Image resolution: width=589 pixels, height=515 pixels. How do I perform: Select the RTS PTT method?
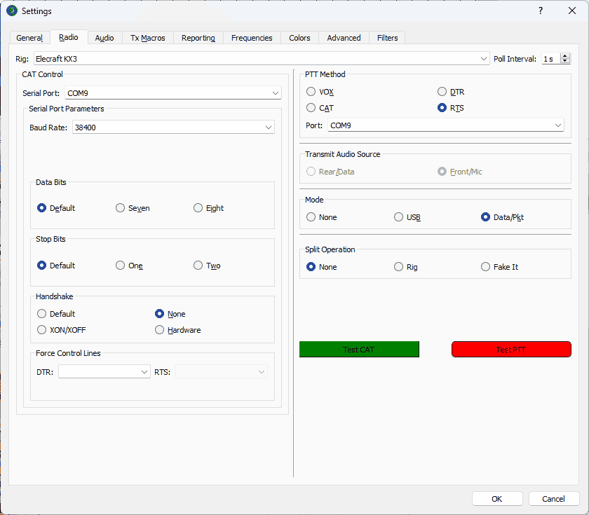(442, 108)
